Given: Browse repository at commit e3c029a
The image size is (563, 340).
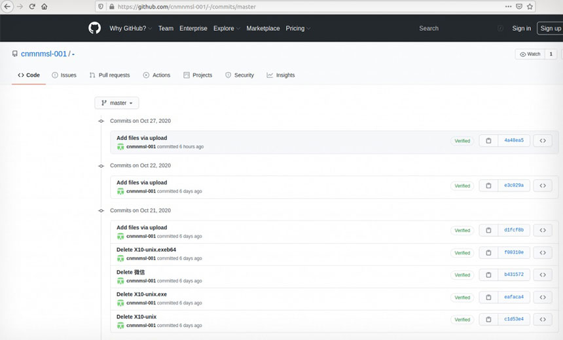Looking at the screenshot, I should pos(542,186).
